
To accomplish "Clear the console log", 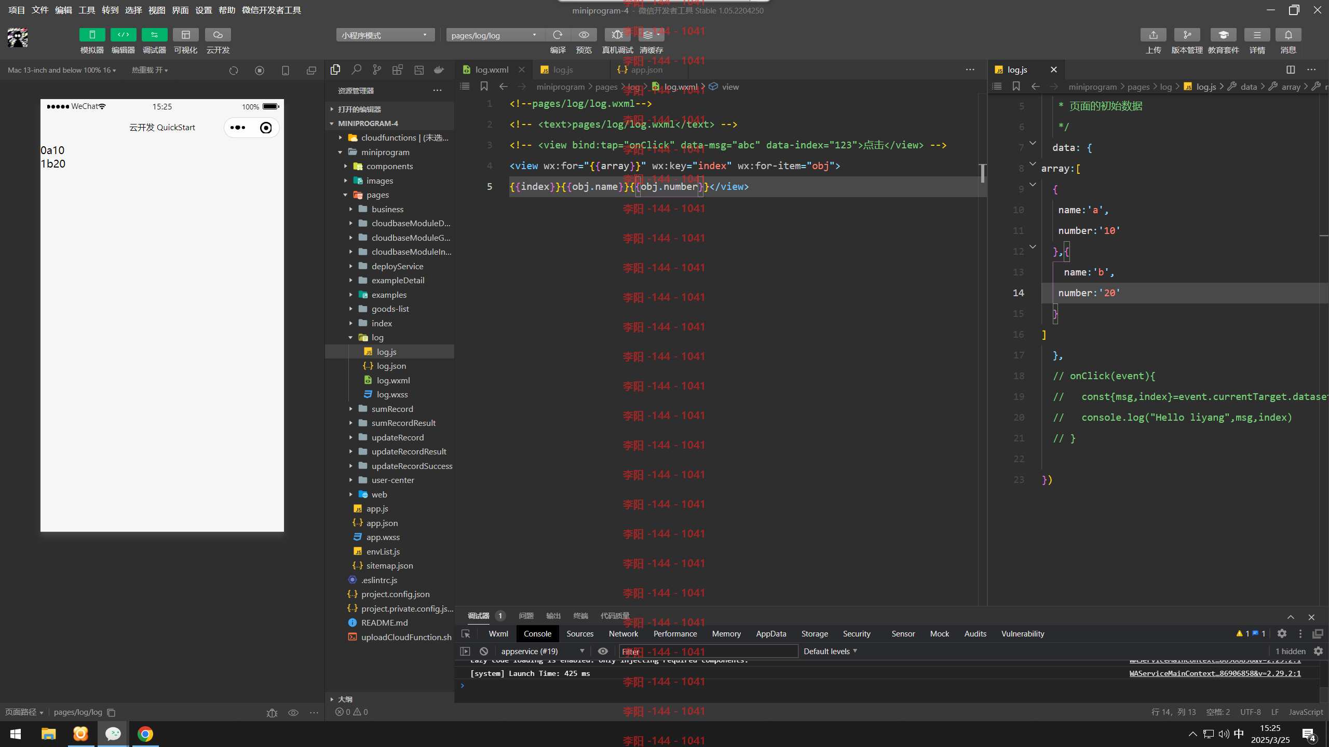I will click(x=484, y=651).
